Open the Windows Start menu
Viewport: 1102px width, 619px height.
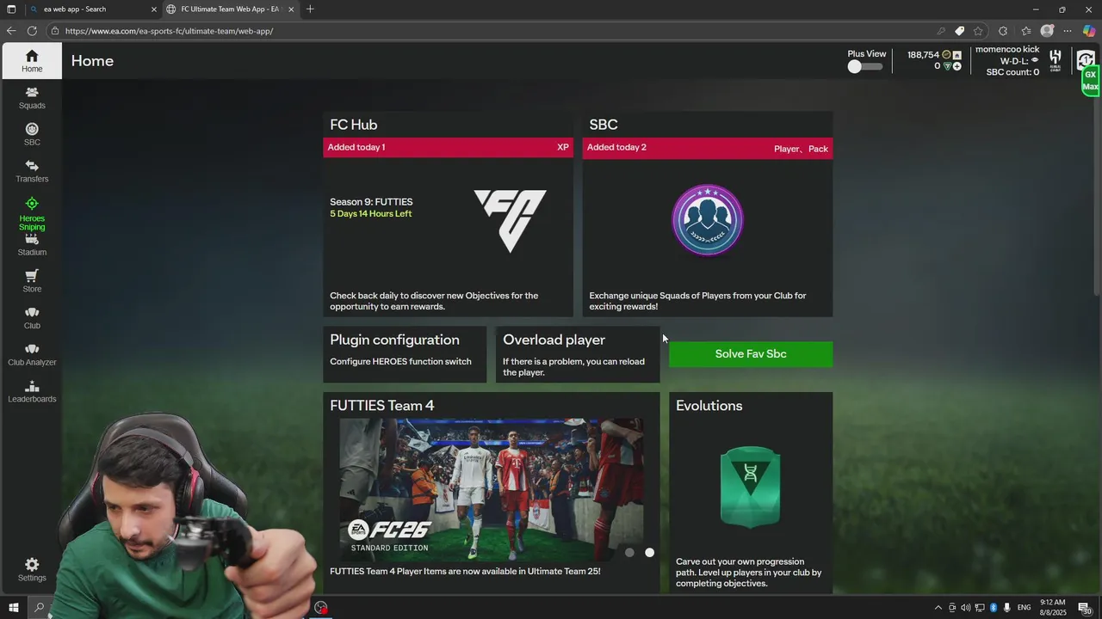tap(13, 608)
